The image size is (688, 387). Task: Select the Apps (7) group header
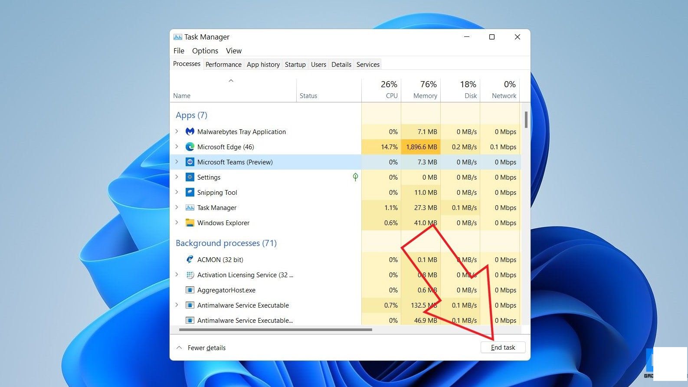[191, 115]
